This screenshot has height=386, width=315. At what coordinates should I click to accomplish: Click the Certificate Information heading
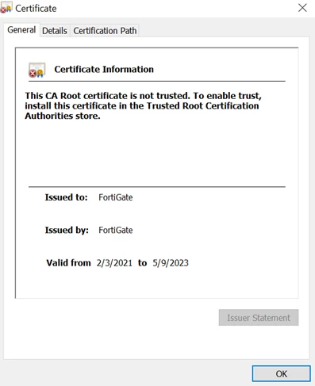coord(104,69)
